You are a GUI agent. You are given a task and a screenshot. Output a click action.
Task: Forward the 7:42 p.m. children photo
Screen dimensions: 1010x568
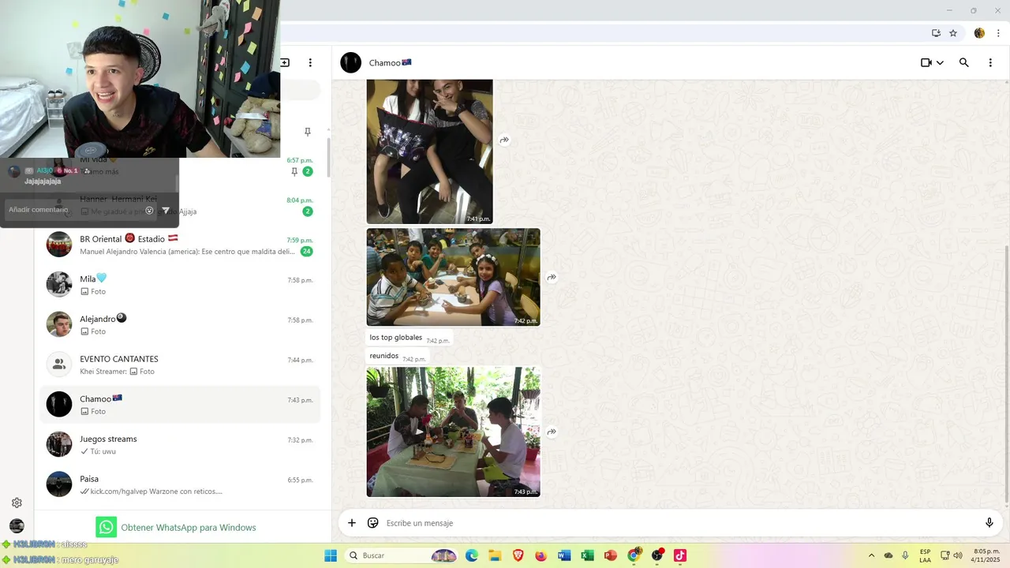click(552, 277)
